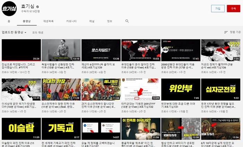This screenshot has width=243, height=147.
Task: Open the 커뮤니티 tab
Action: pos(72,21)
